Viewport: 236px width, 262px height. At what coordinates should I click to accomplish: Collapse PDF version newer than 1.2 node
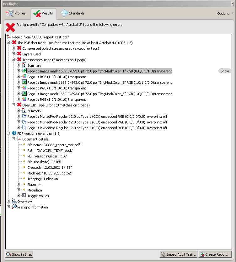coord(8,133)
